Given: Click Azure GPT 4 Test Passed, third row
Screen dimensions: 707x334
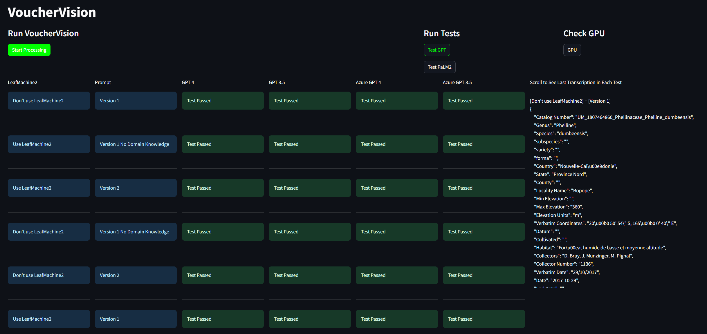Looking at the screenshot, I should tap(396, 188).
